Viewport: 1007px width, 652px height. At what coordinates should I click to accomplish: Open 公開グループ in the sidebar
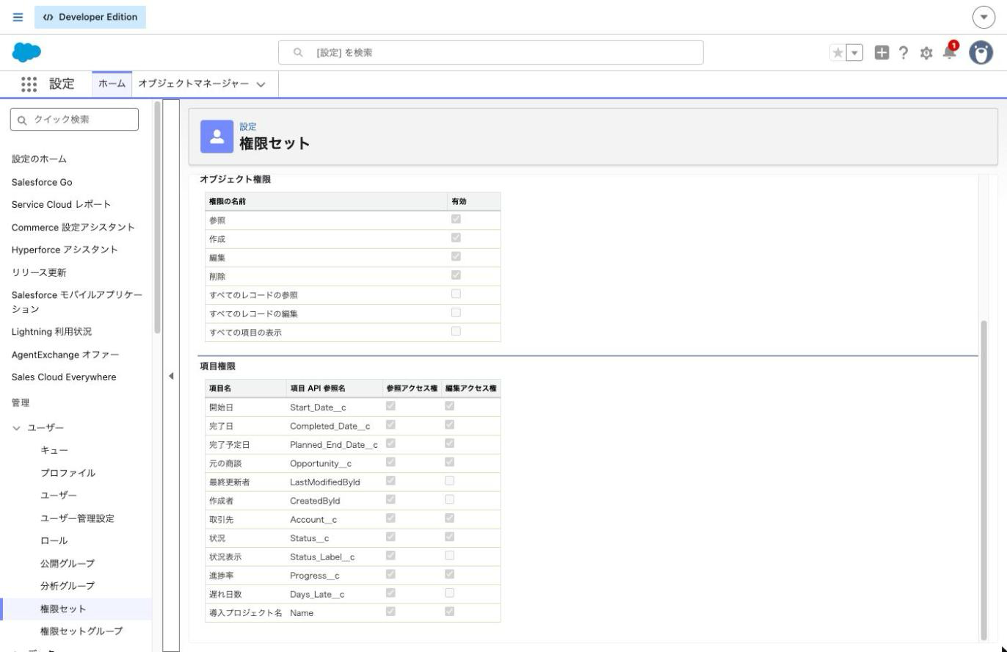(68, 563)
